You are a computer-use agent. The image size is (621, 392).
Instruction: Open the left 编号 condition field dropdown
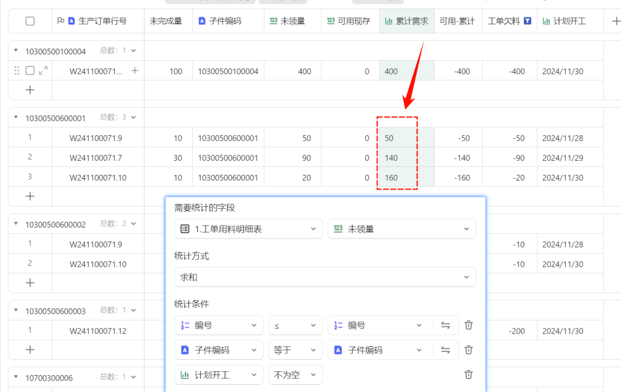click(x=219, y=325)
